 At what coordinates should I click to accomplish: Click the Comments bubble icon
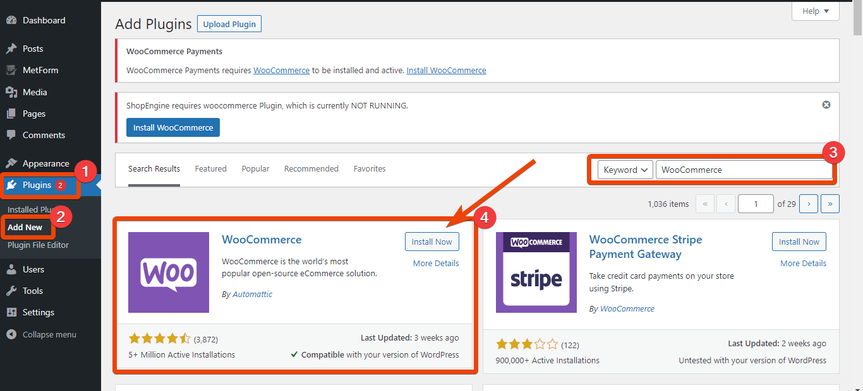11,135
